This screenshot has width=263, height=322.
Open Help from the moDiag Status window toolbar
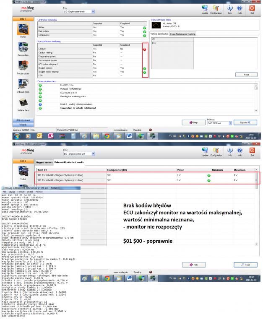[240, 10]
